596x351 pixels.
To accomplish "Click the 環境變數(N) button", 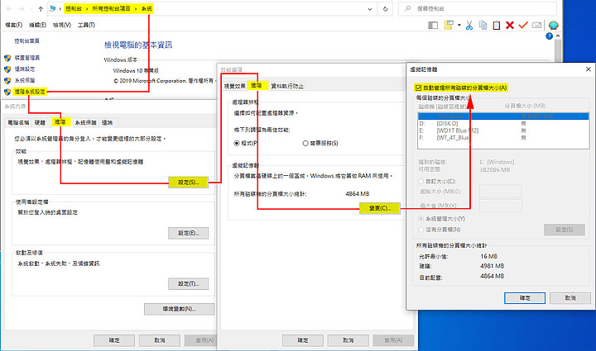I will click(179, 310).
